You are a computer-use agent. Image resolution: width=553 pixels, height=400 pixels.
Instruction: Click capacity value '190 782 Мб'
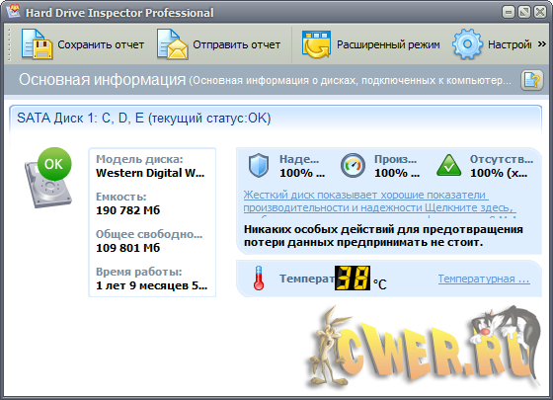tap(128, 210)
